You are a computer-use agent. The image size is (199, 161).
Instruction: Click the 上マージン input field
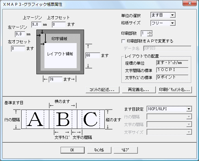point(36,24)
